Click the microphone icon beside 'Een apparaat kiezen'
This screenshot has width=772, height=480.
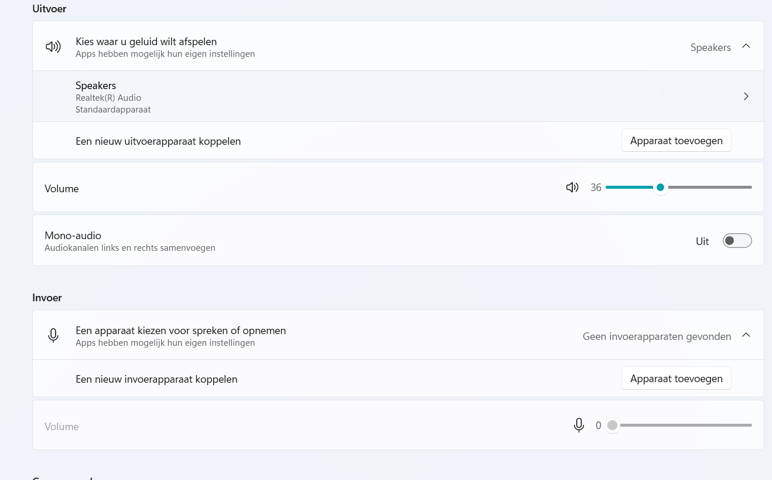[x=53, y=335]
